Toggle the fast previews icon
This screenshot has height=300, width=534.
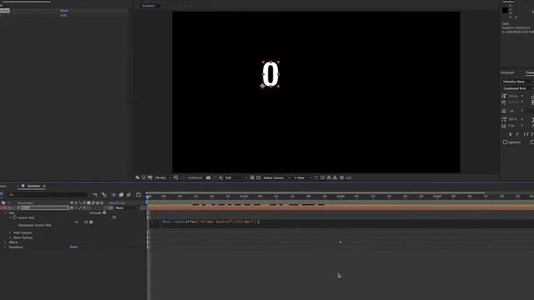tap(323, 177)
